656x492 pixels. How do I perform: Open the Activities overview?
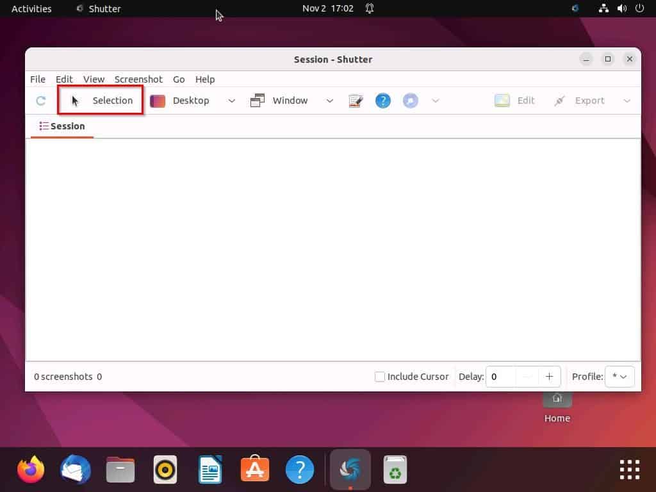pyautogui.click(x=31, y=9)
